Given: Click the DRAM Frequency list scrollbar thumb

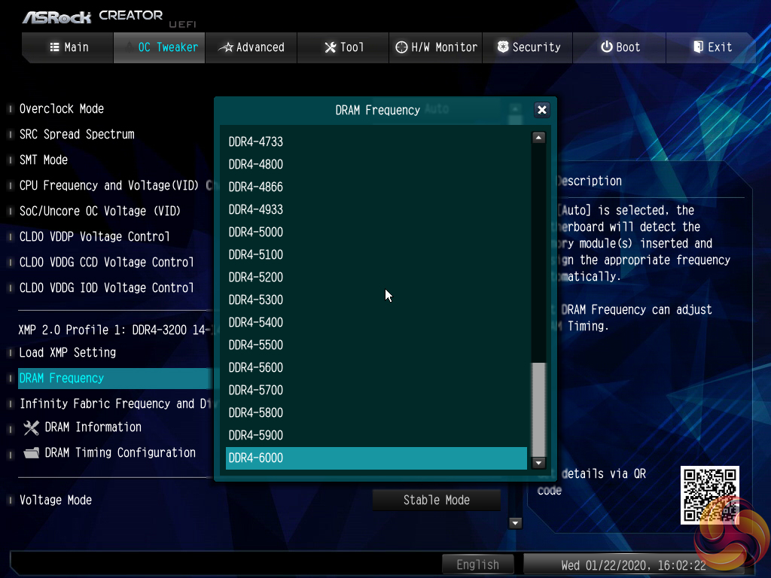Looking at the screenshot, I should [538, 406].
